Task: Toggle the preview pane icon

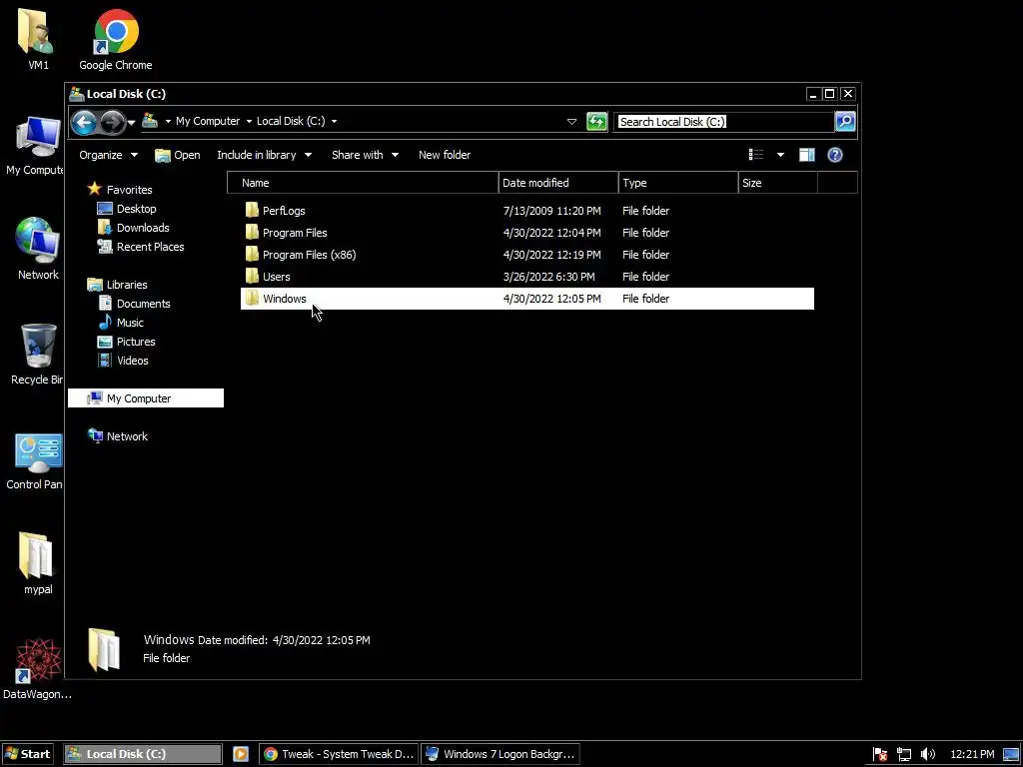Action: coord(807,155)
